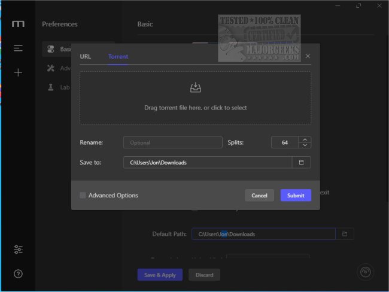Select the Torrent tab
389x292 pixels.
(118, 57)
